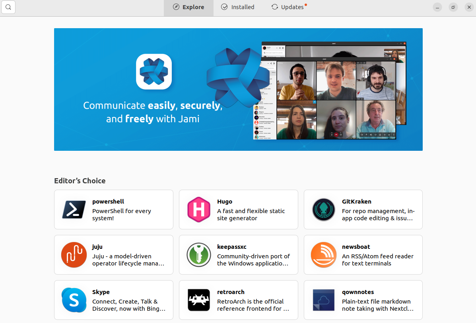Click the keepassxc green key icon

coord(199,255)
